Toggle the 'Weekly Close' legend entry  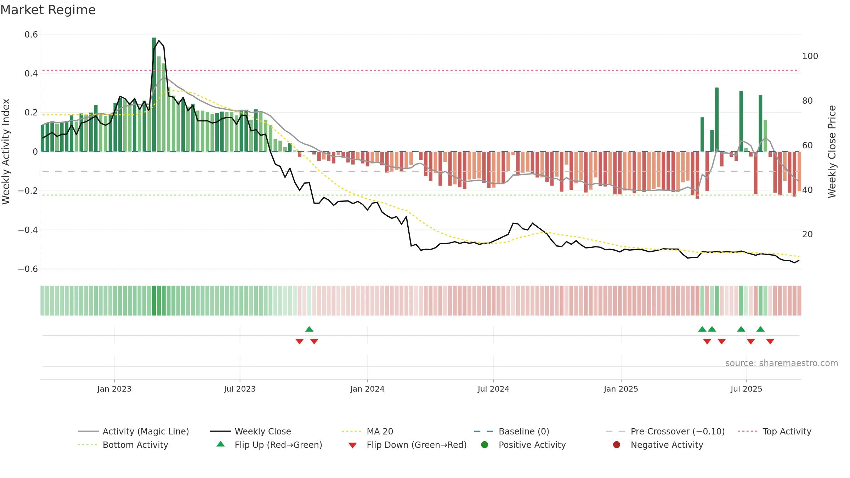tap(251, 431)
